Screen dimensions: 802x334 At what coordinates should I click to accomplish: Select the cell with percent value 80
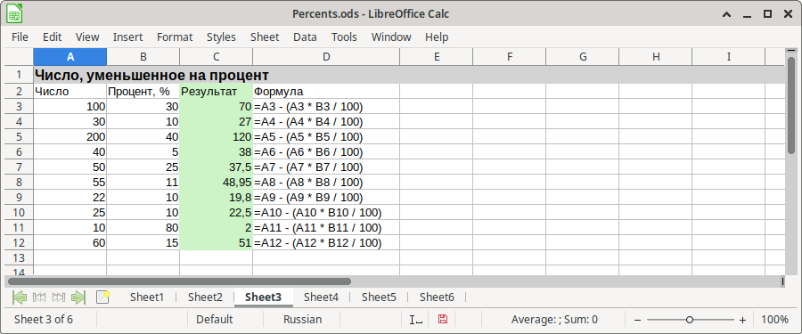(143, 228)
